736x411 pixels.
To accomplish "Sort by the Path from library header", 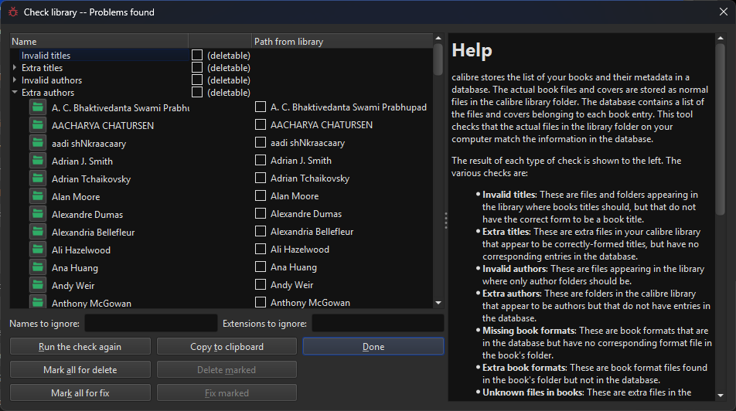I will (x=342, y=41).
